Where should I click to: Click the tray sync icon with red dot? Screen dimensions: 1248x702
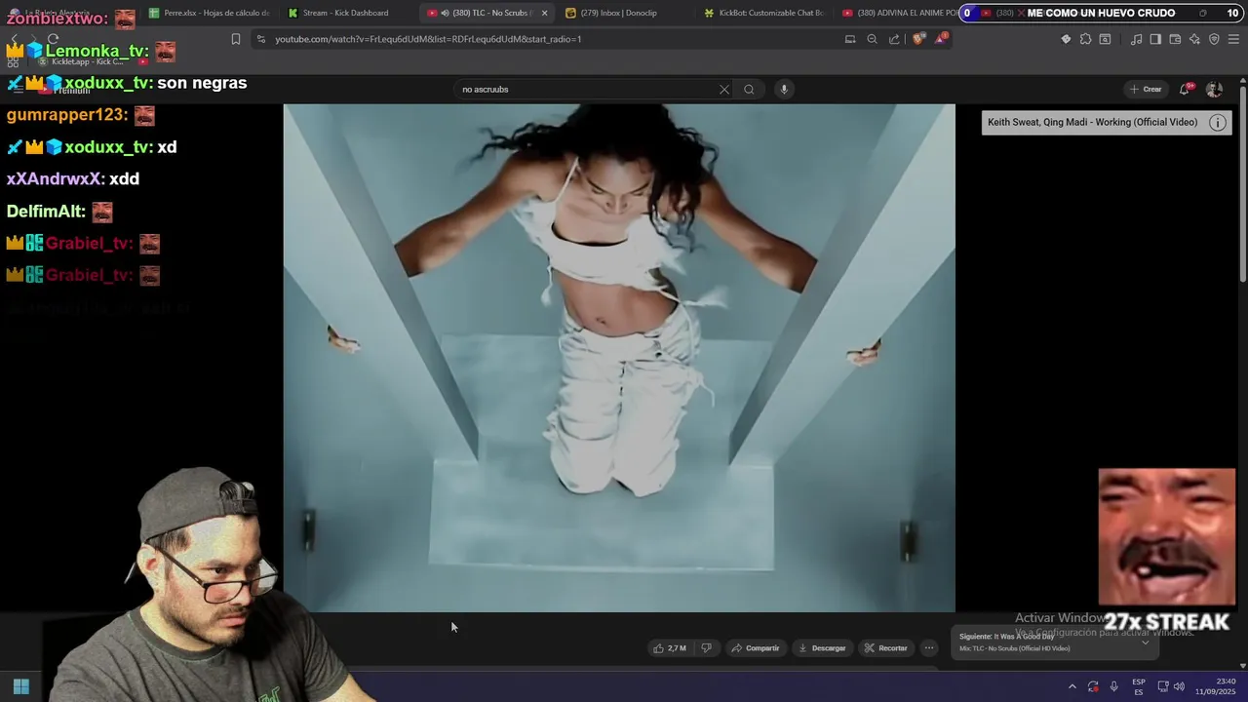(1093, 686)
